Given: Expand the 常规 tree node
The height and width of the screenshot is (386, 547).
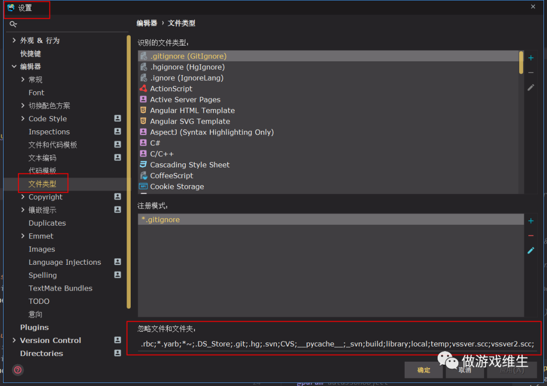Looking at the screenshot, I should pyautogui.click(x=23, y=80).
